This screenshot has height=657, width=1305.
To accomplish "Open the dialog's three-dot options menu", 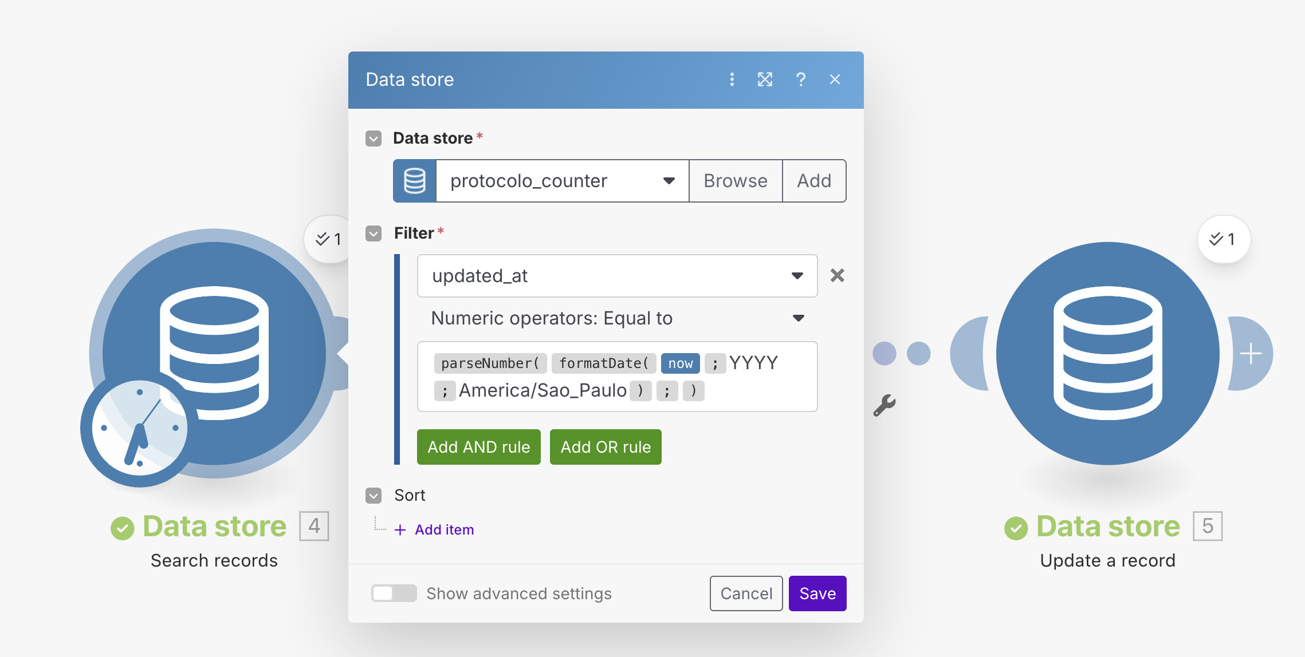I will coord(732,80).
